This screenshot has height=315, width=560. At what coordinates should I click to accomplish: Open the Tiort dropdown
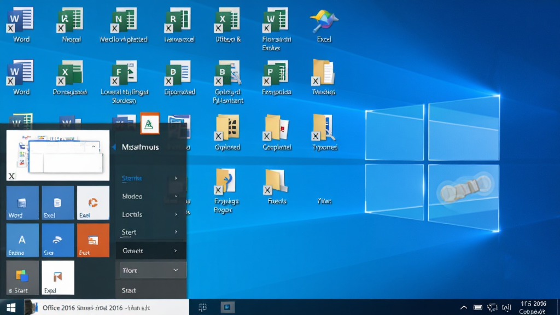coord(153,270)
